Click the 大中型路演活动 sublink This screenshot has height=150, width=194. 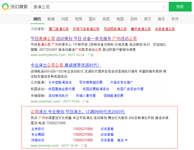pos(60,82)
